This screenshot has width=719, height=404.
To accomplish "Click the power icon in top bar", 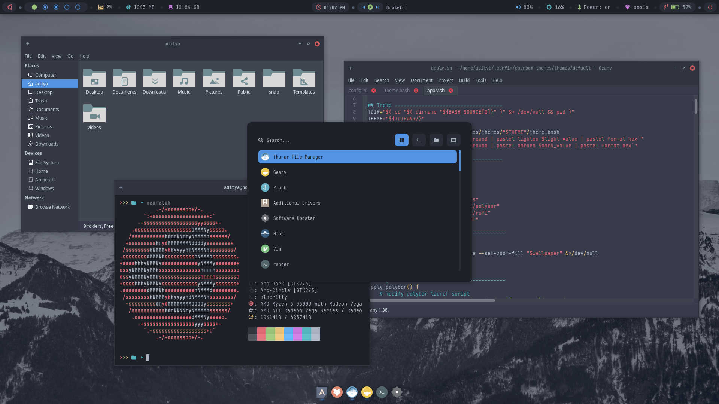I will tap(710, 7).
